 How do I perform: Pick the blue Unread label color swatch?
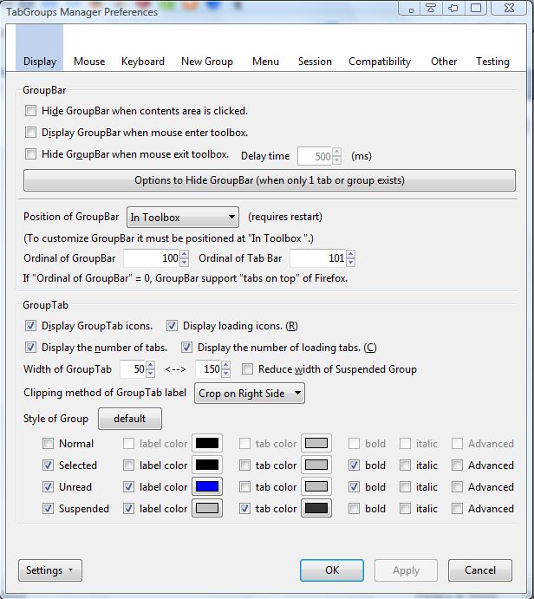[x=206, y=487]
